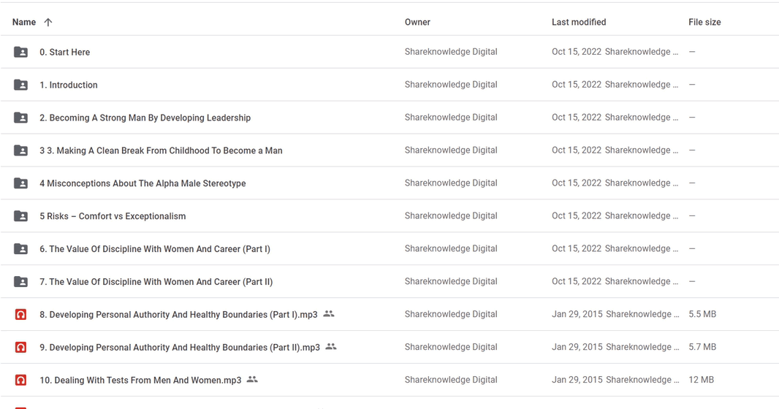Sort files by the Name column header

tap(24, 22)
